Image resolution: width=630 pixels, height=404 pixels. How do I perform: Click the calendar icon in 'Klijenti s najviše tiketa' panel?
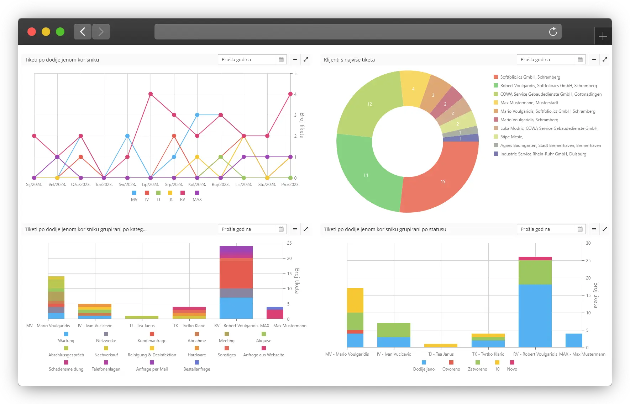580,59
